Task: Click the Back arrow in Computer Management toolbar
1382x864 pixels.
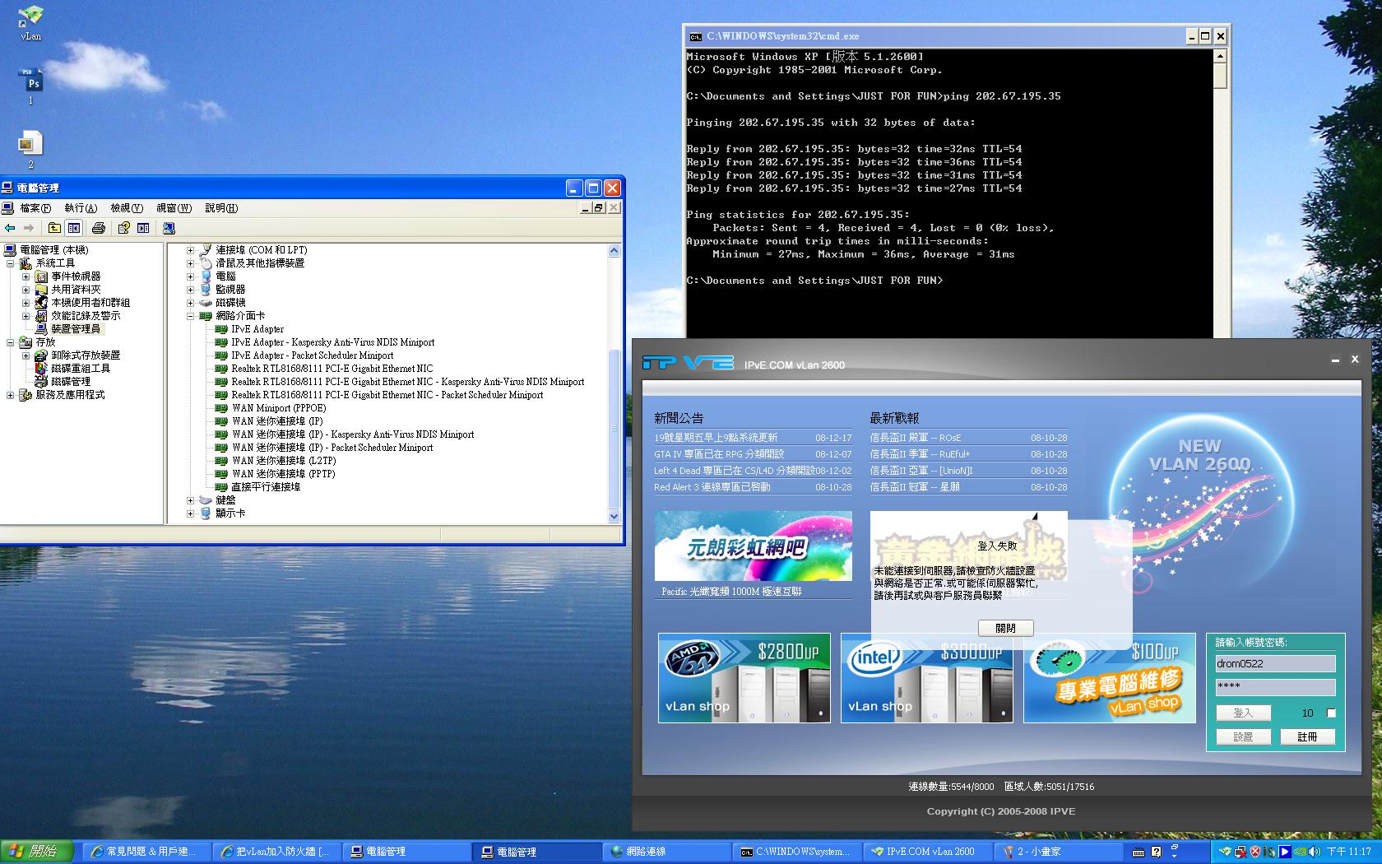Action: coord(10,228)
